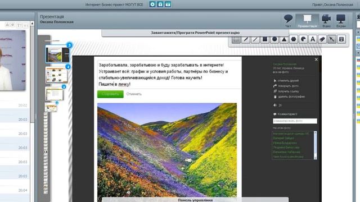Select the triangle shape tool
Viewport: 360px width, 202px height.
pyautogui.click(x=284, y=39)
